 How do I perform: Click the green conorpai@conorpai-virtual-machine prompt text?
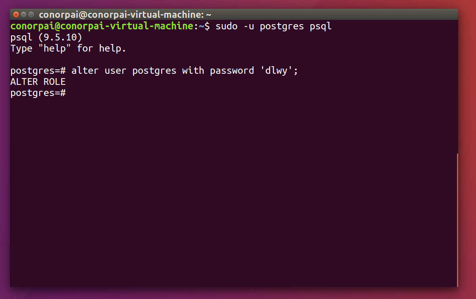coord(102,27)
